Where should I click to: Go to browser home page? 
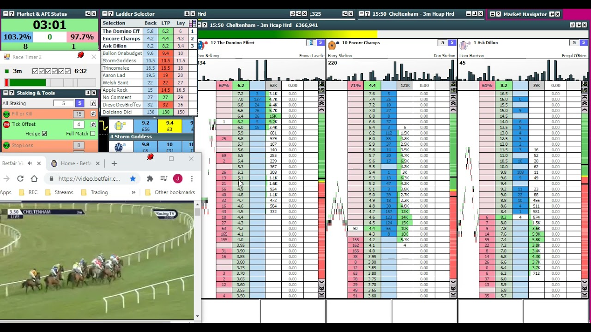(34, 178)
